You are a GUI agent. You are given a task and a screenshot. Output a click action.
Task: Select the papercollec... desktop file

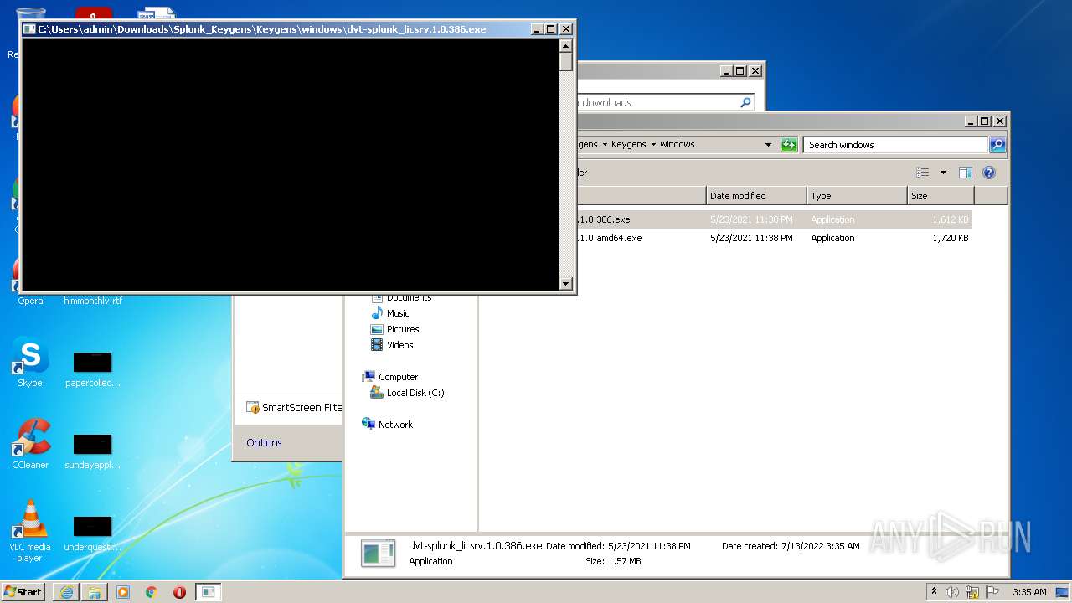(x=92, y=369)
